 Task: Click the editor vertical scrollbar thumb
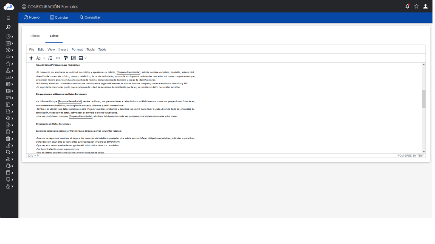(x=423, y=99)
